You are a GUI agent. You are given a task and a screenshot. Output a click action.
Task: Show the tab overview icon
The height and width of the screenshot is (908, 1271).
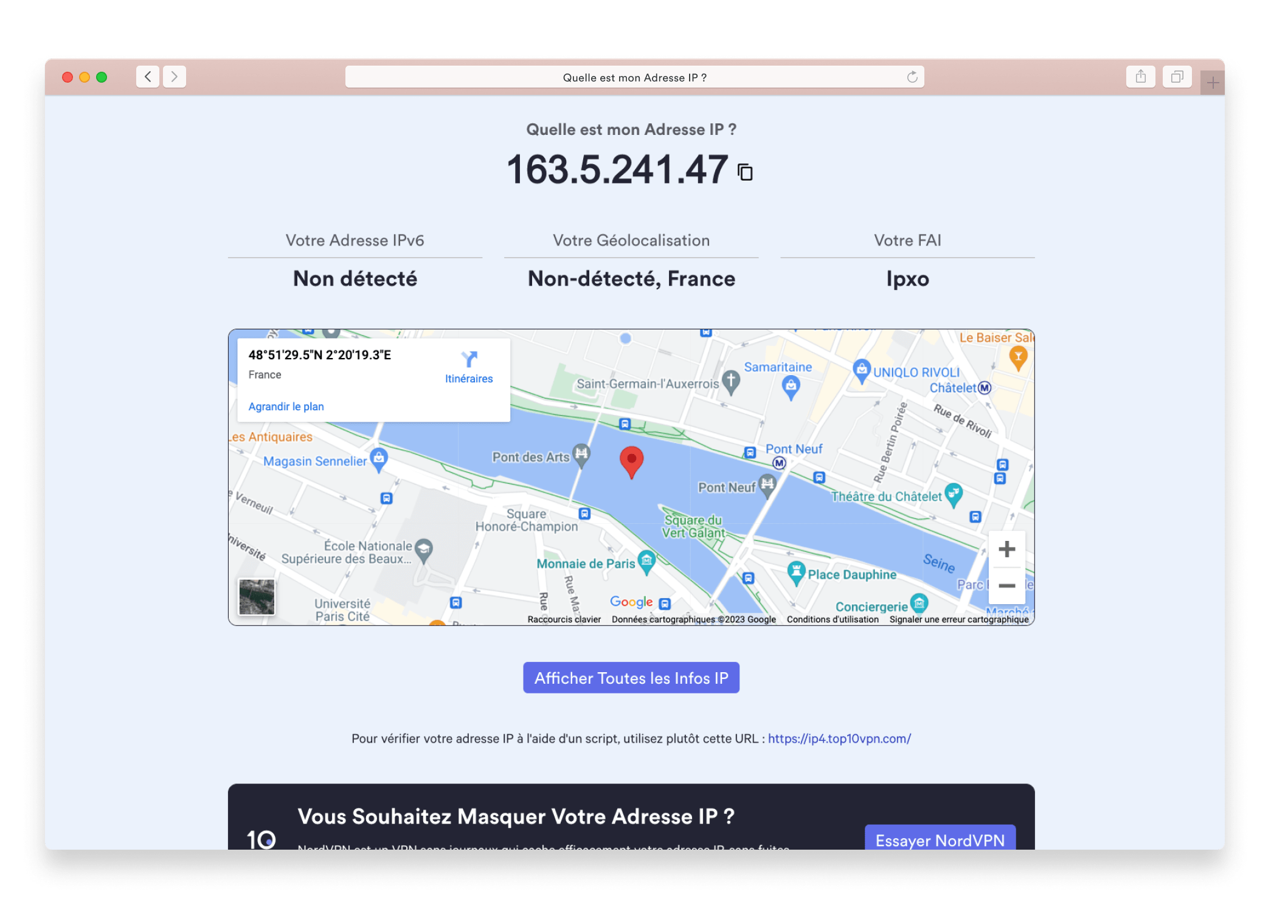(1177, 77)
